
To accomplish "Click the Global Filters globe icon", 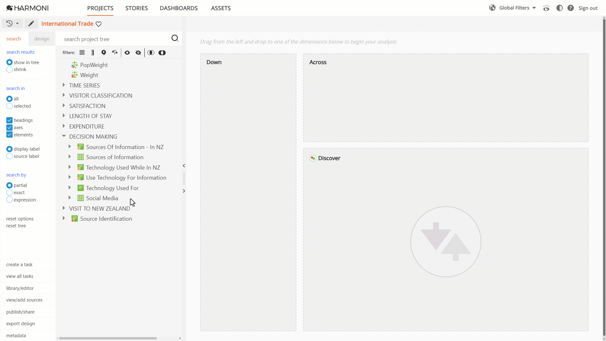I will click(492, 8).
